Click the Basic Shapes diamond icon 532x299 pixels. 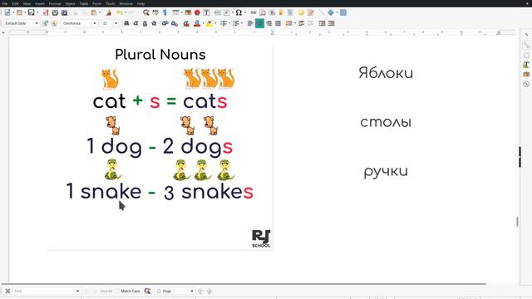click(x=331, y=12)
